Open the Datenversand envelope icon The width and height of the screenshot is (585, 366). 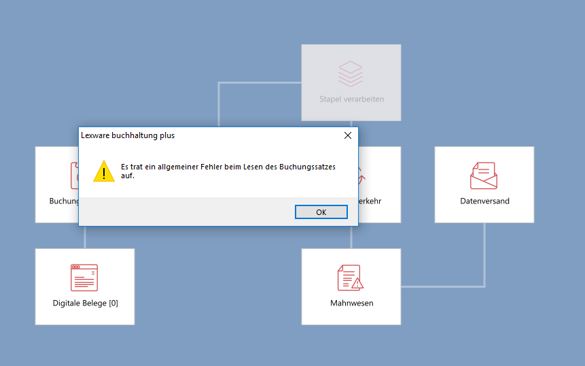484,176
